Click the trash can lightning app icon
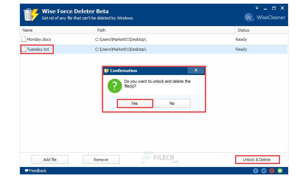The width and height of the screenshot is (308, 178). (31, 15)
